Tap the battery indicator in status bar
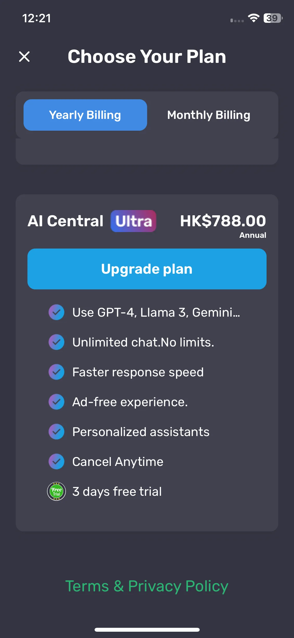The image size is (294, 638). (x=273, y=18)
